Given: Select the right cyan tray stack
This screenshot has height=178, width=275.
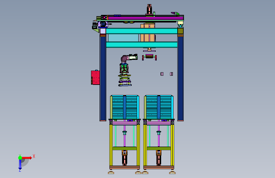Looking at the screenshot, I should tap(159, 107).
